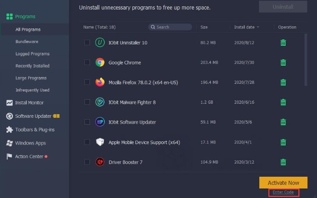The height and width of the screenshot is (198, 317).
Task: Click trash icon for IObit Uninstaller 10
Action: point(283,43)
